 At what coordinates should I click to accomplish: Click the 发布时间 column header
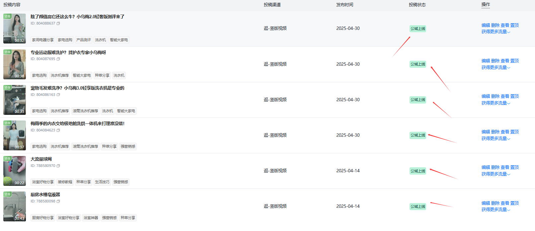[x=344, y=5]
